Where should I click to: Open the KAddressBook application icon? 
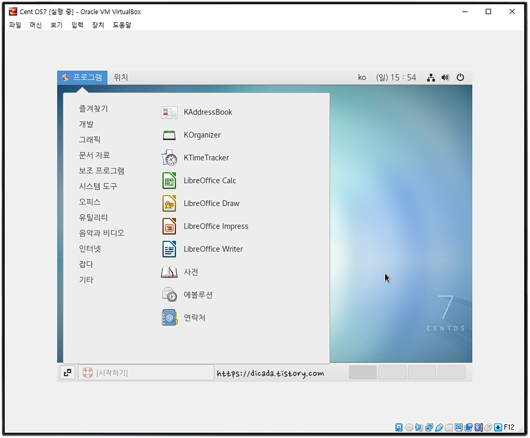coord(169,112)
